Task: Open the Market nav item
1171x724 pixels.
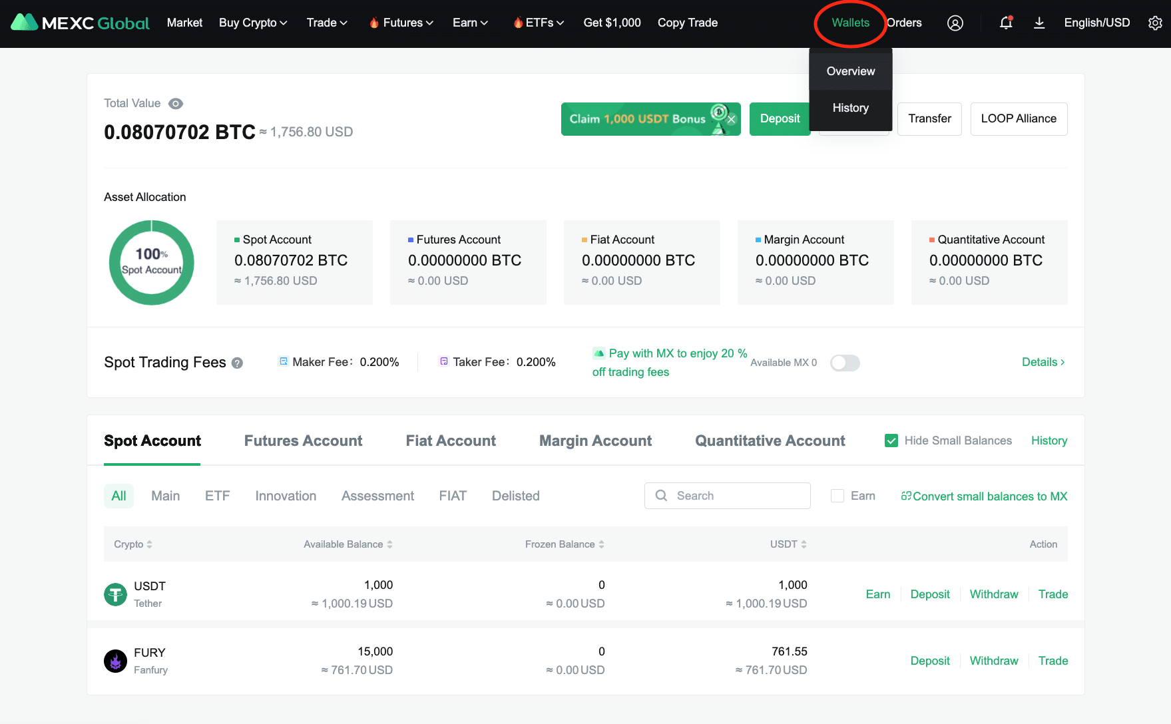Action: click(184, 23)
